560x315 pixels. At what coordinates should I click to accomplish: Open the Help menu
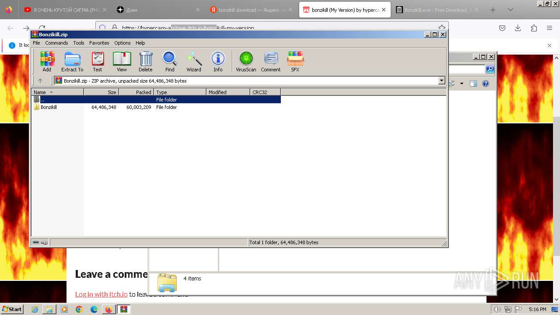click(140, 43)
